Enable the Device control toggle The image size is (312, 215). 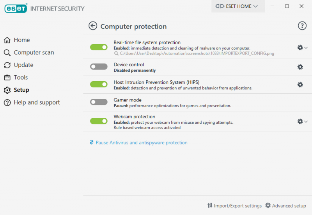tap(99, 67)
